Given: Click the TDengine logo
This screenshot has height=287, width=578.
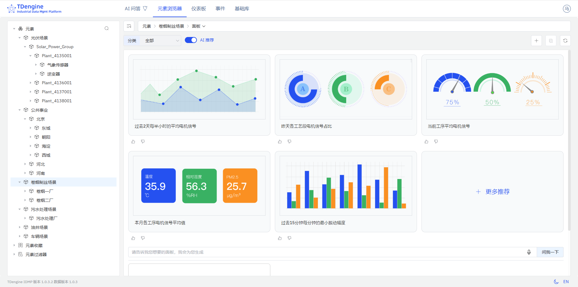Looking at the screenshot, I should coord(34,9).
